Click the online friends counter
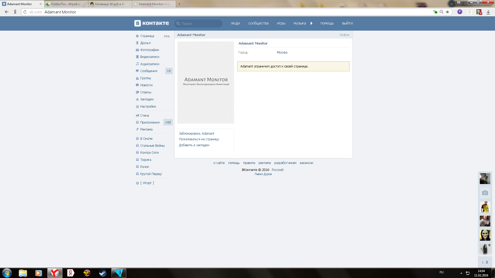Screen dimensions: 495x278 (x=485, y=262)
